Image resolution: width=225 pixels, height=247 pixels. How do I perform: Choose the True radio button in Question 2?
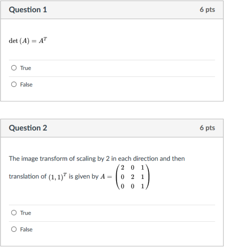click(x=14, y=213)
